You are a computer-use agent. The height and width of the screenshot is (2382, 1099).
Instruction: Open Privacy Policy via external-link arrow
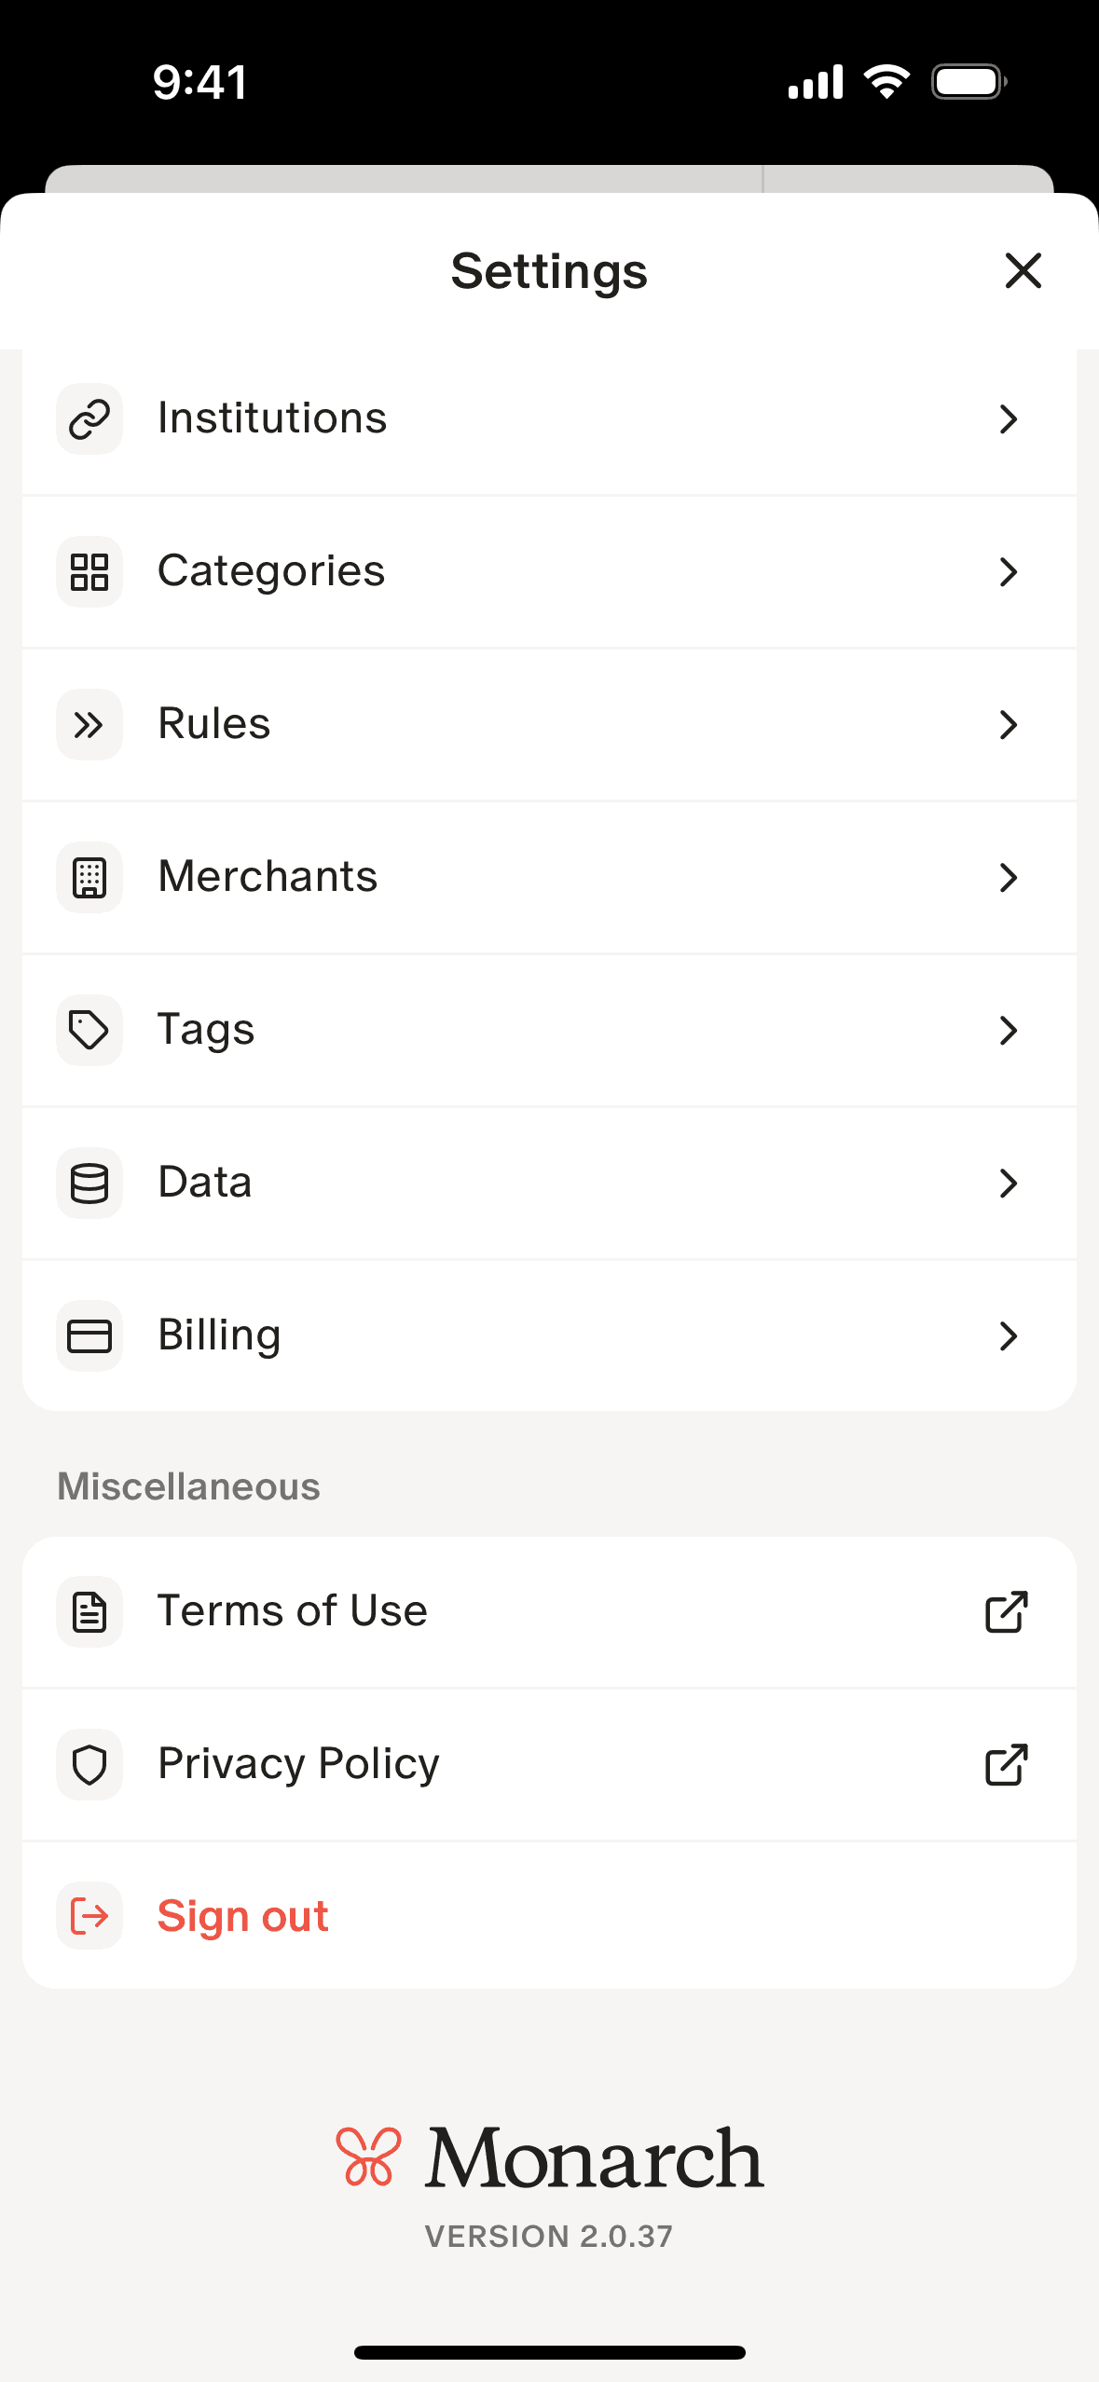pos(1007,1764)
